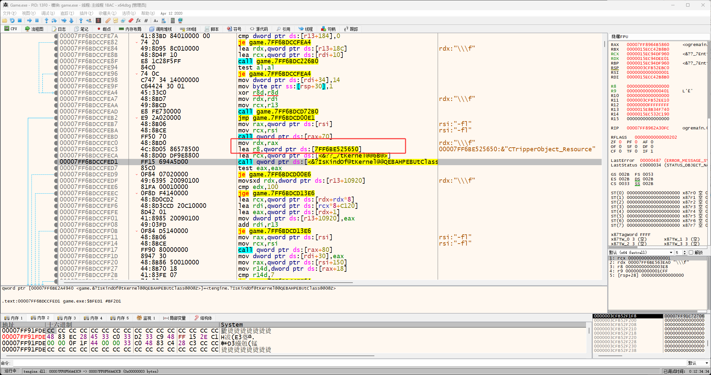Click the step over toolbar icon
This screenshot has width=711, height=375.
54,21
